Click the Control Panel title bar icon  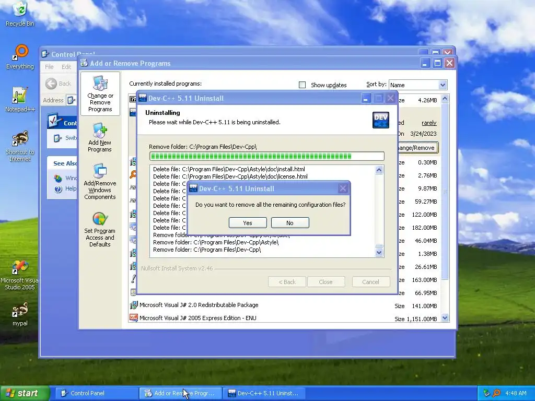pos(45,54)
